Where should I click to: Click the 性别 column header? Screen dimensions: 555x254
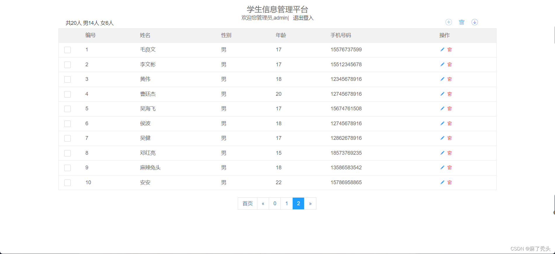[226, 35]
